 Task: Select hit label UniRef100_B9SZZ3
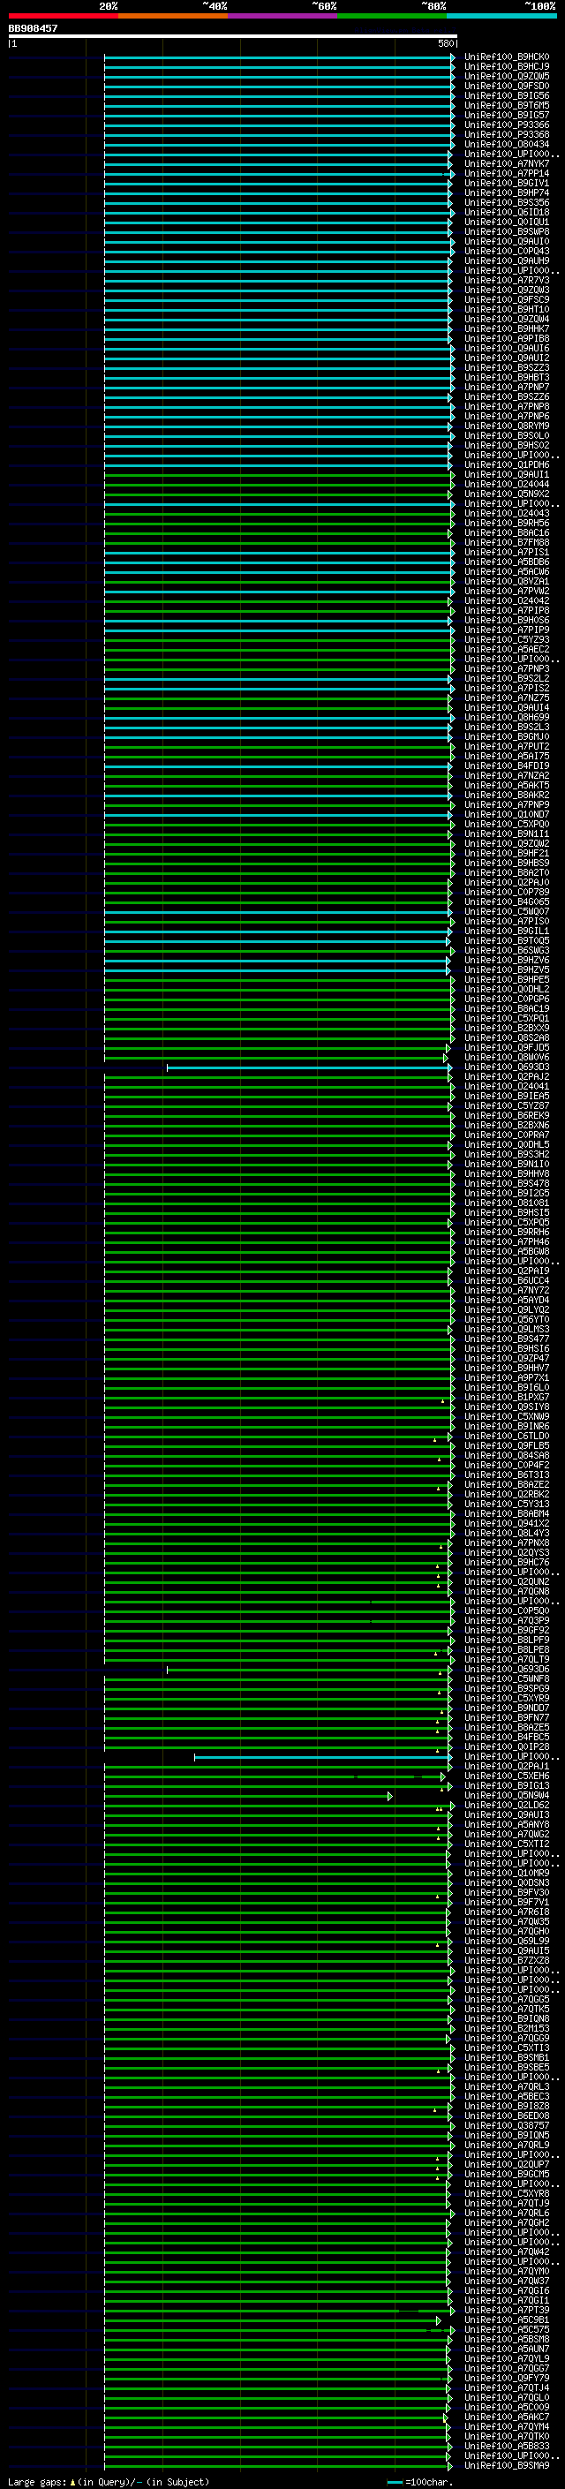pos(507,367)
